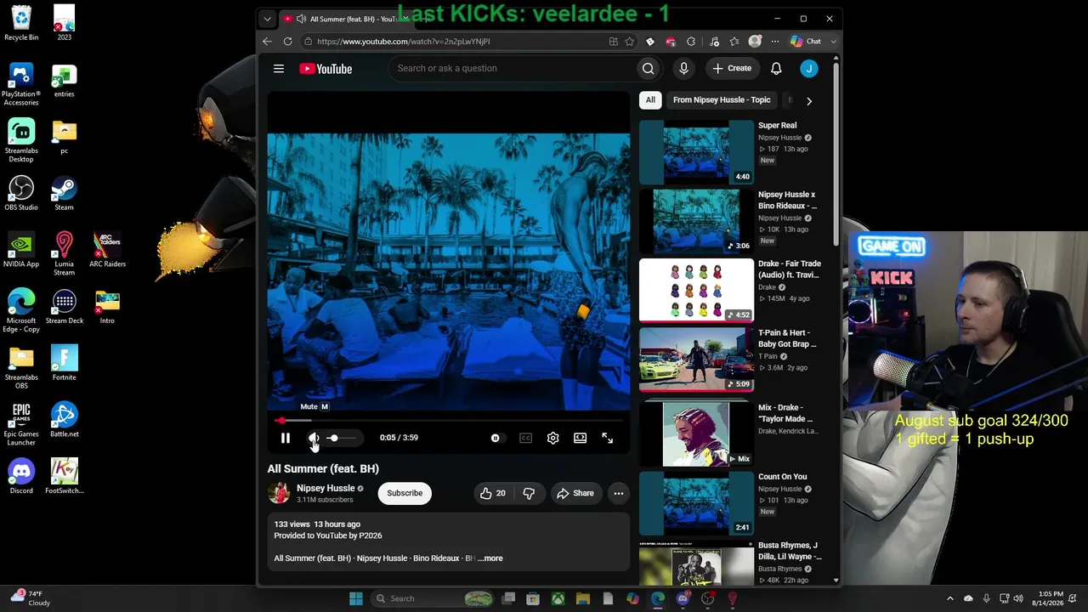
Task: Open the Xbox app from taskbar
Action: pyautogui.click(x=558, y=598)
